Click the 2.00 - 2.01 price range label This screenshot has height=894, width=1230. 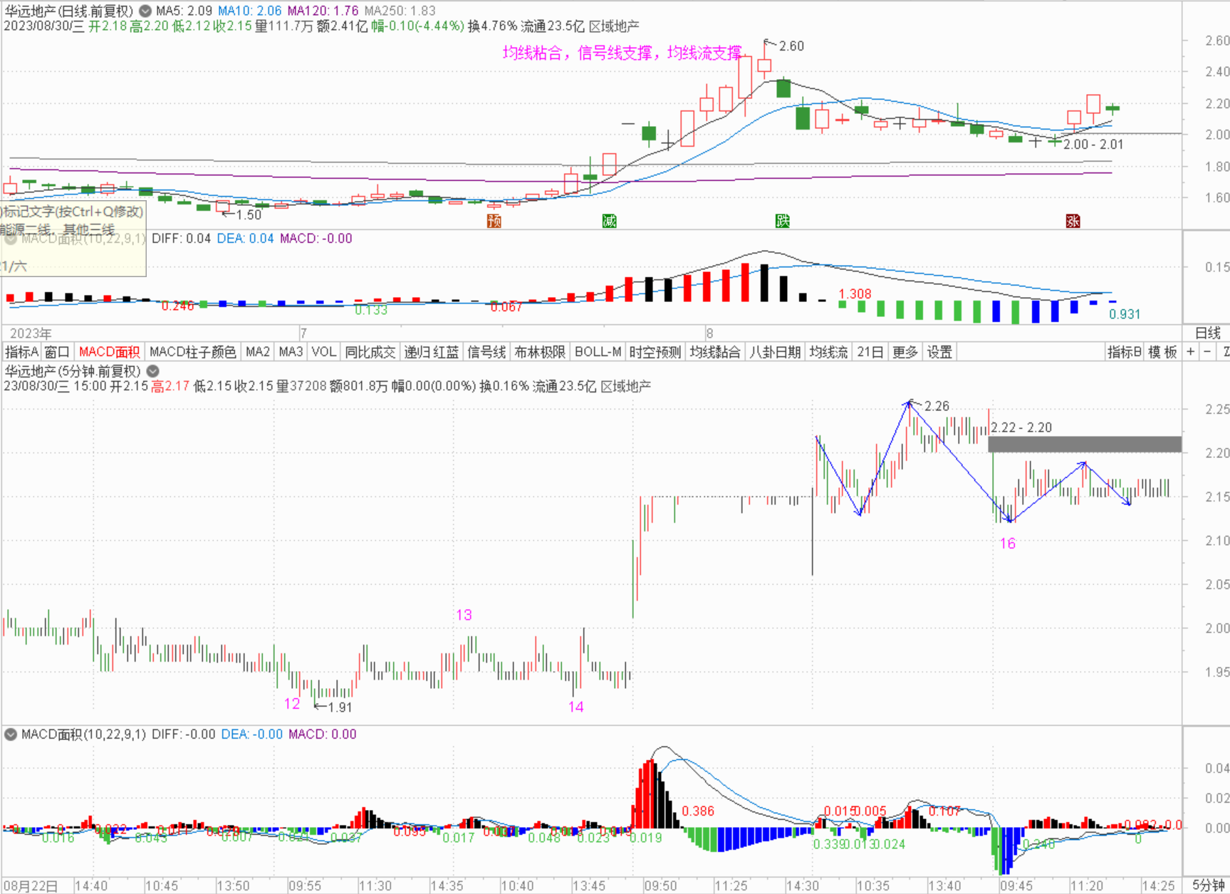click(x=1093, y=145)
